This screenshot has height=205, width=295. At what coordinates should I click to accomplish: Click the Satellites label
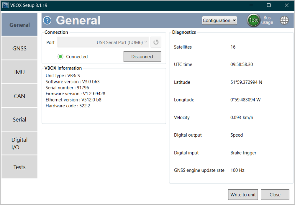(x=183, y=47)
